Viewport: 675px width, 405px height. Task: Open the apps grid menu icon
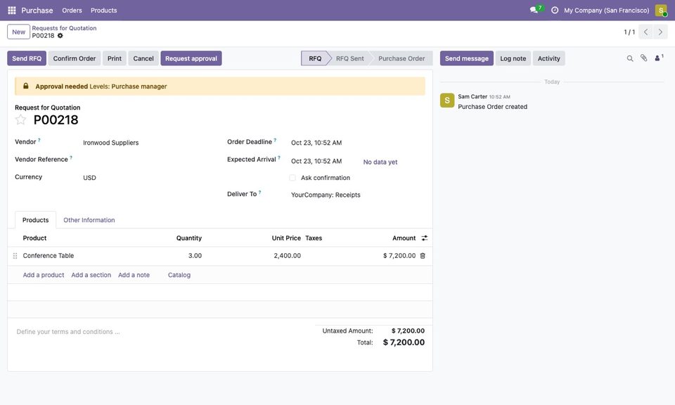[12, 11]
